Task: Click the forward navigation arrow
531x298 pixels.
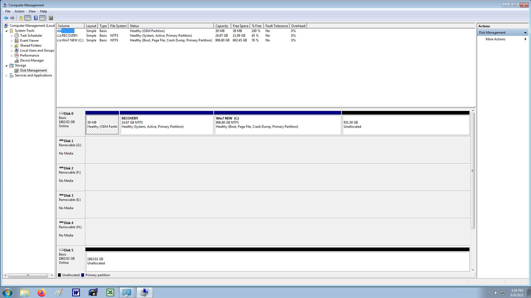Action: [x=12, y=18]
